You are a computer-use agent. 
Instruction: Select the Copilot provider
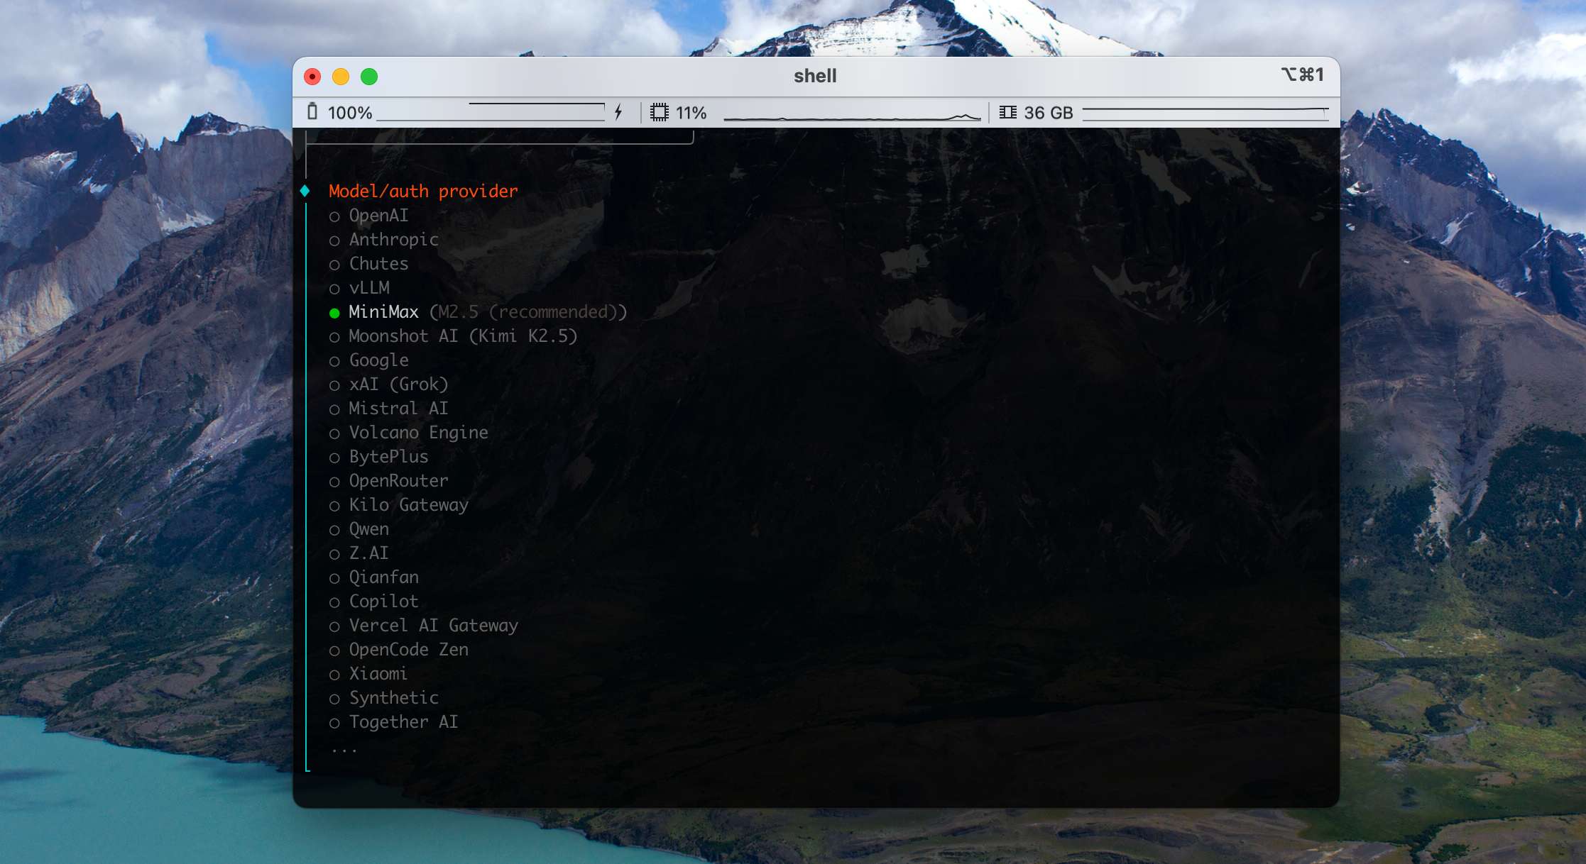tap(383, 602)
